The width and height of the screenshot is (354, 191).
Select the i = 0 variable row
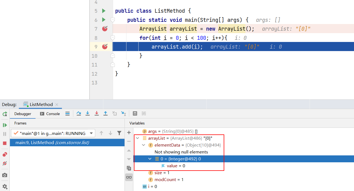pos(244,187)
